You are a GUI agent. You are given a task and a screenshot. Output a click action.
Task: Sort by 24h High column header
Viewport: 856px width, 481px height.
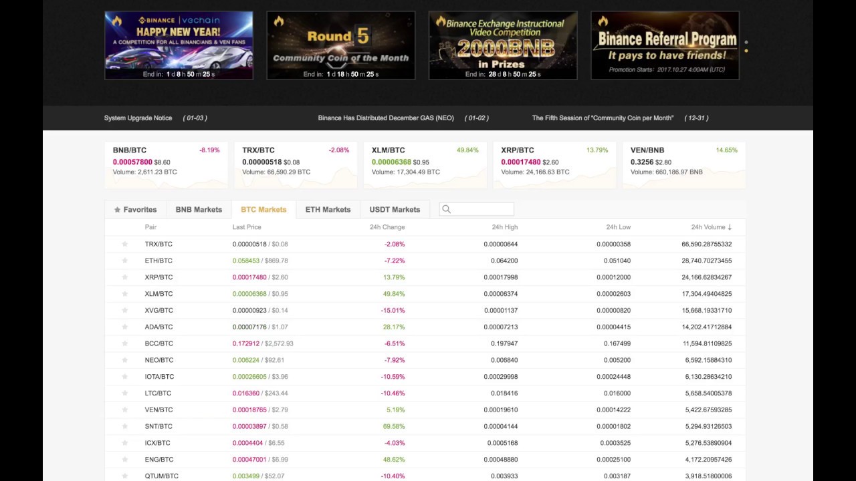505,227
